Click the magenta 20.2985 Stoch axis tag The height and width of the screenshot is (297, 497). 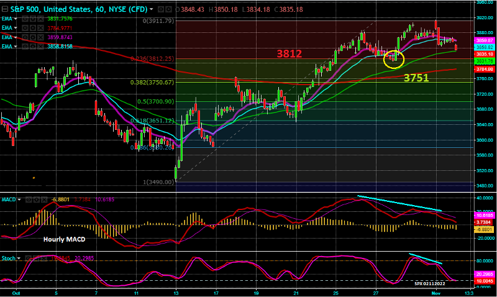(x=485, y=274)
